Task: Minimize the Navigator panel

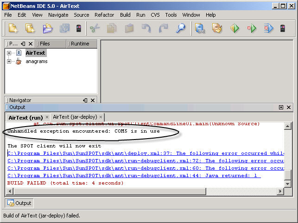Action: pos(85,100)
